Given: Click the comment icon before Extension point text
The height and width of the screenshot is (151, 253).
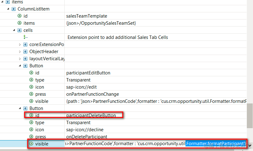Looking at the screenshot, I should point(25,37).
